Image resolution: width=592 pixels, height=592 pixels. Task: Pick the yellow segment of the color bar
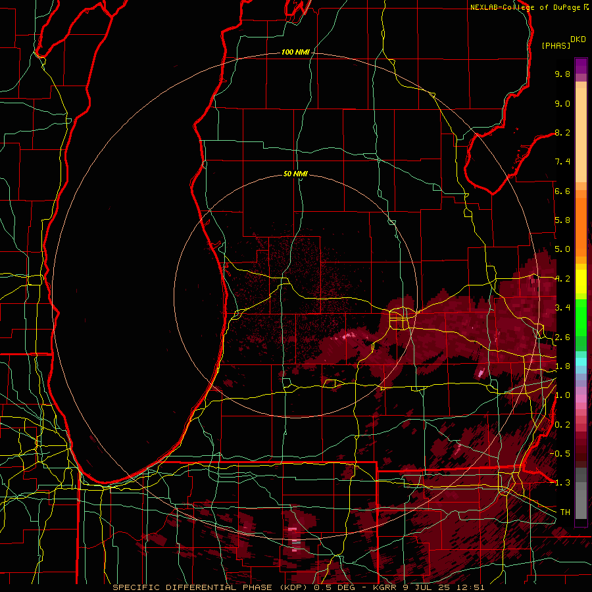click(x=581, y=282)
